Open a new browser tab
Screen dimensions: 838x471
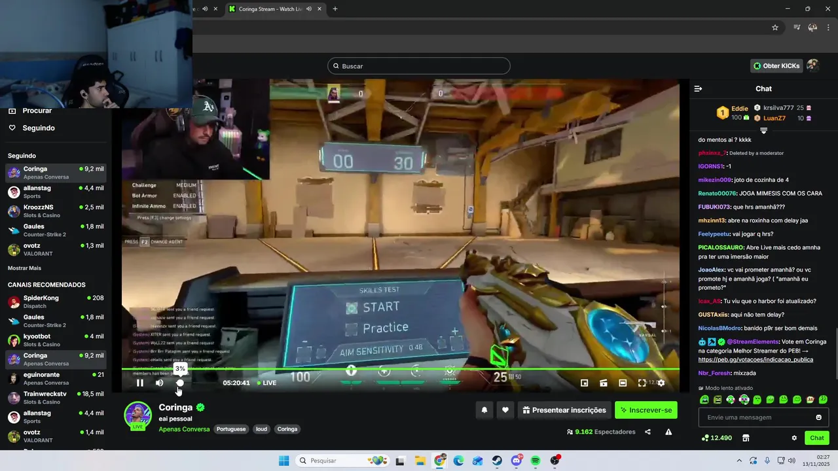[335, 9]
